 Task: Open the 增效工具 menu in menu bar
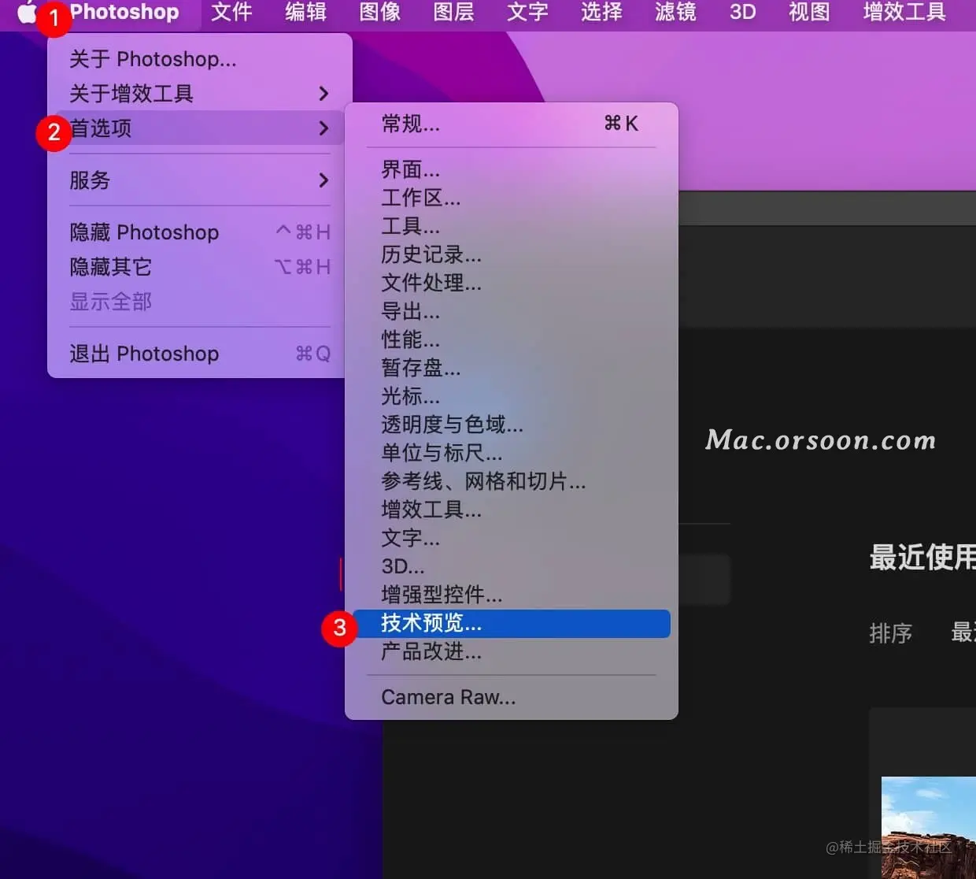point(904,13)
